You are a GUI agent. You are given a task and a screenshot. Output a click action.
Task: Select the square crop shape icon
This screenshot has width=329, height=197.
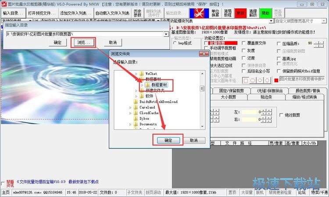coord(246,80)
